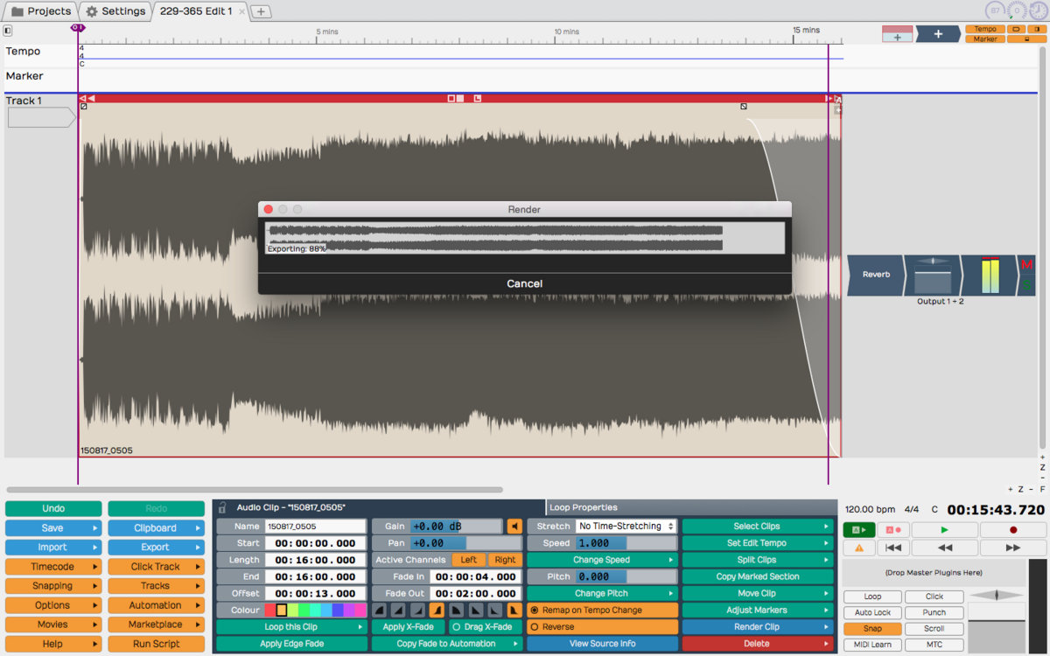Pick the green colour swatch for the clip
The width and height of the screenshot is (1050, 656).
304,610
